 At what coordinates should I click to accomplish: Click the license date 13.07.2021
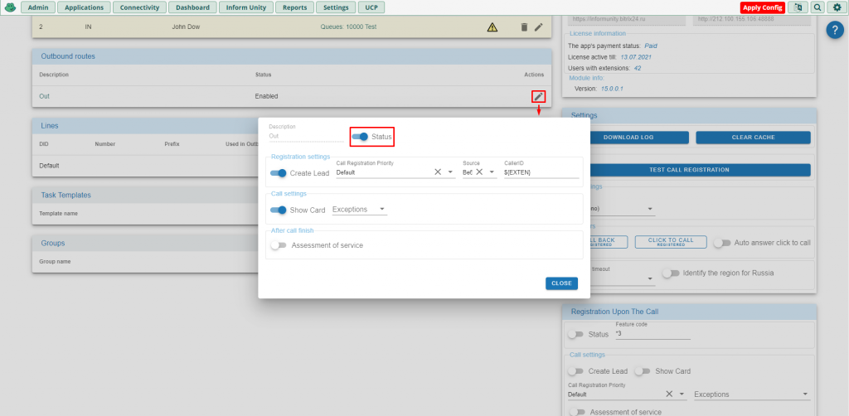[x=638, y=57]
